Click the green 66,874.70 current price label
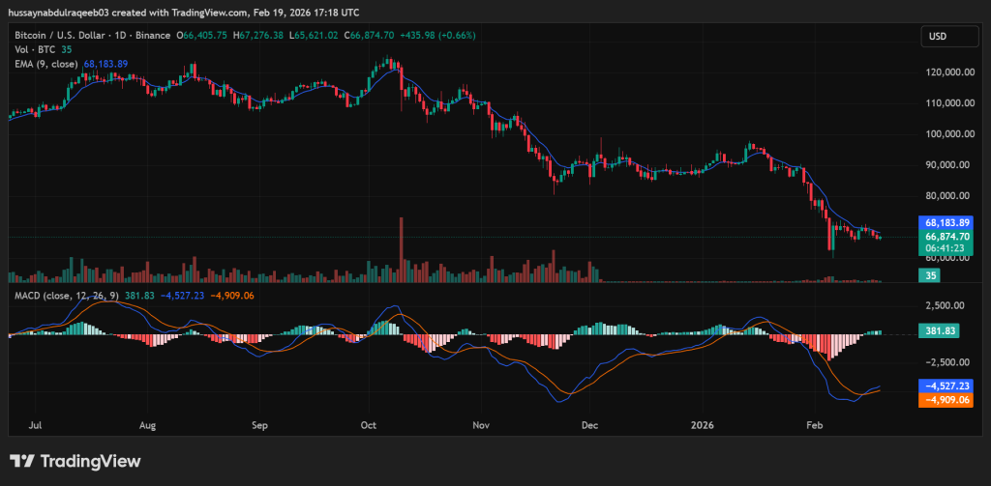 (x=947, y=236)
